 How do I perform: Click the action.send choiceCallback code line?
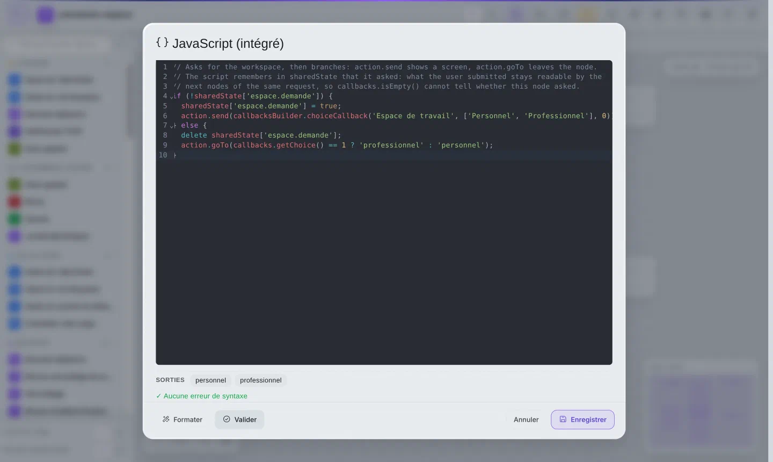coord(396,115)
